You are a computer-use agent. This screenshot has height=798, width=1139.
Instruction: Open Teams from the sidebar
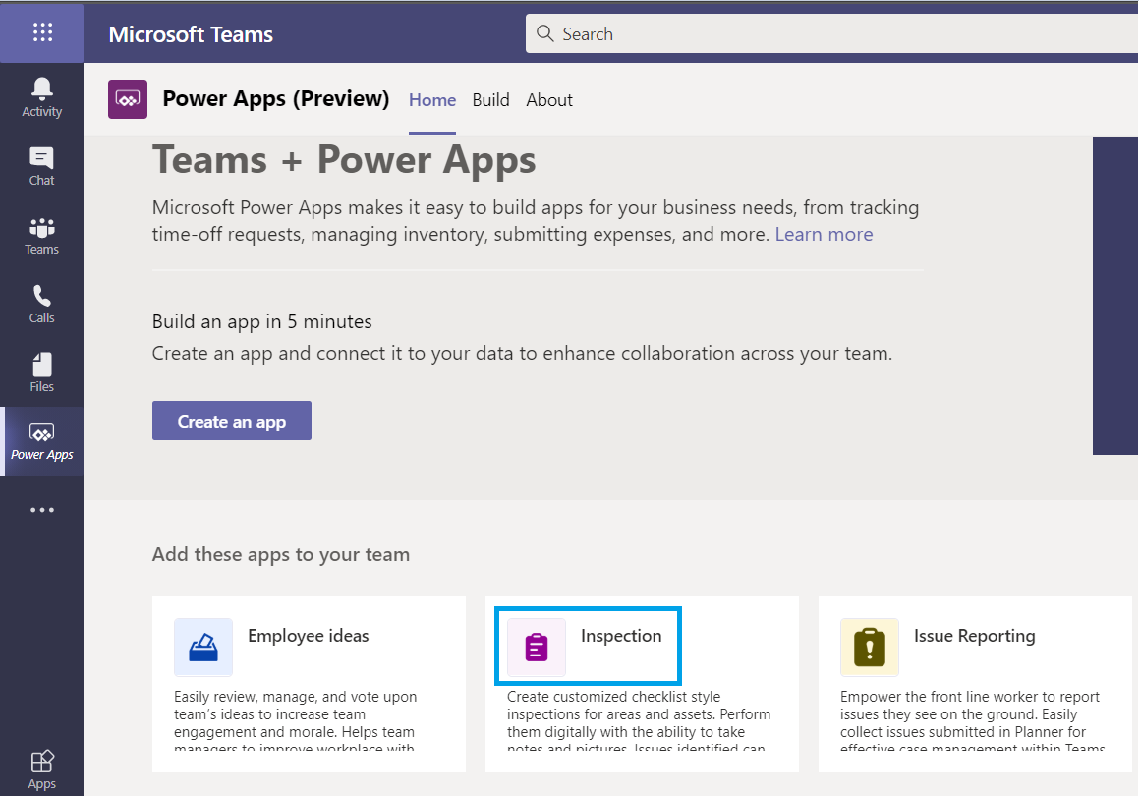coord(41,235)
